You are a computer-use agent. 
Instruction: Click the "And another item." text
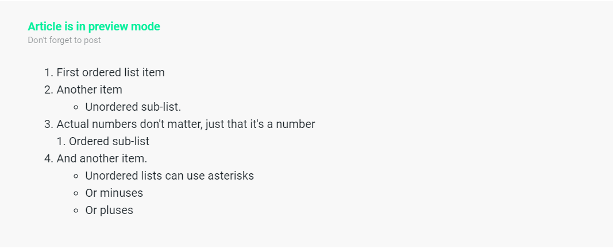(102, 158)
